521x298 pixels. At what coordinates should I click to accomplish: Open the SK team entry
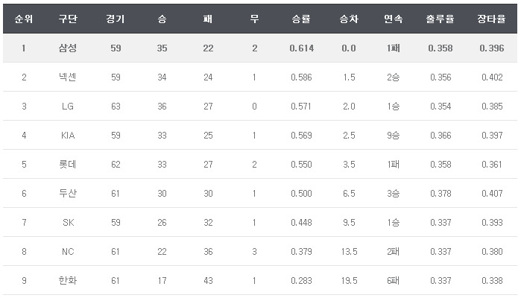pos(68,222)
